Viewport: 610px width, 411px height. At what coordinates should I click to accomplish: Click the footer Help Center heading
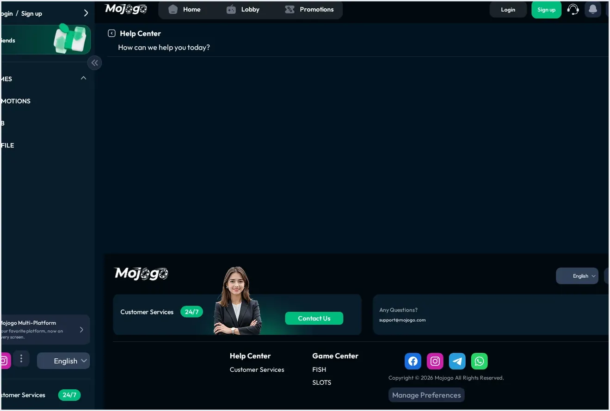pos(250,356)
